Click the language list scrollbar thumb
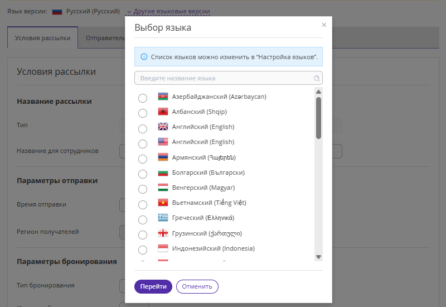This screenshot has width=446, height=307. point(318,117)
